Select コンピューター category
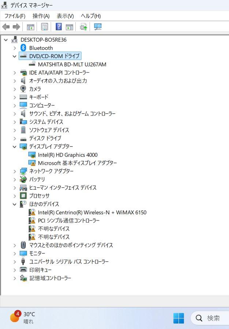The height and width of the screenshot is (329, 229). point(42,105)
